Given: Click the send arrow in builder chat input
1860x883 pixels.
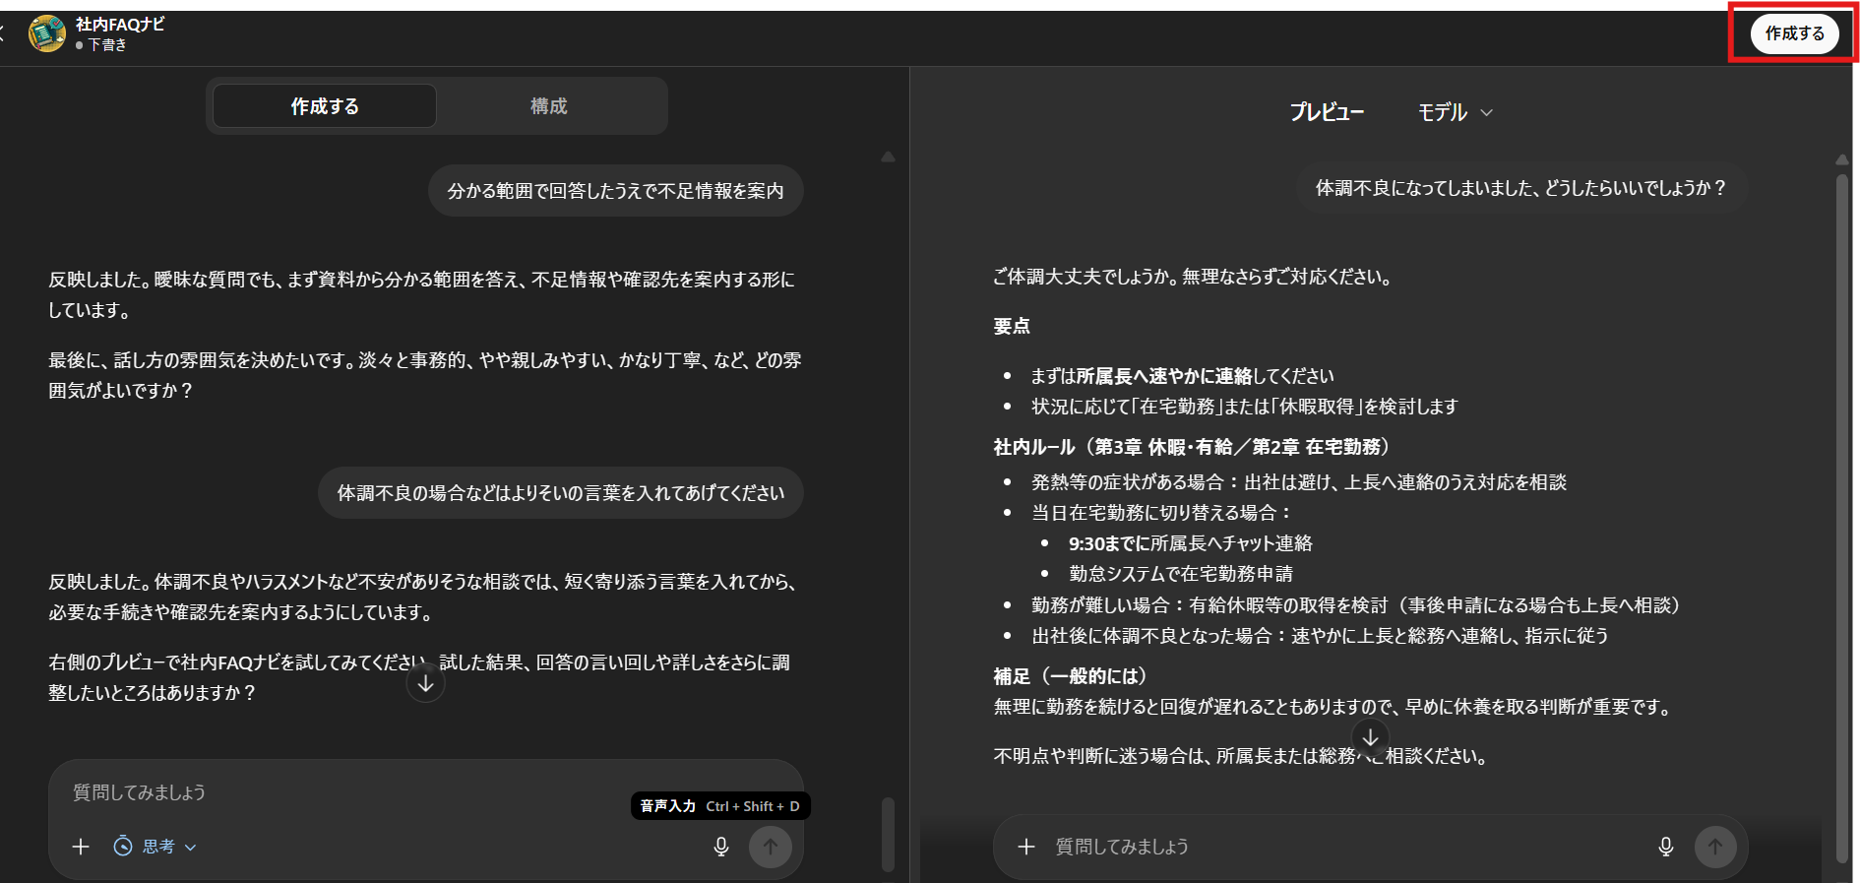Looking at the screenshot, I should click(x=770, y=847).
